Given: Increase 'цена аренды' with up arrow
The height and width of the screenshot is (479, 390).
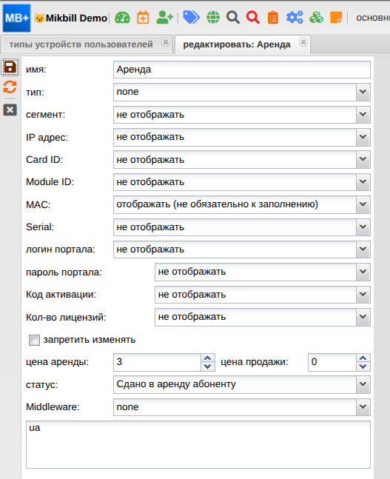Looking at the screenshot, I should pos(208,358).
